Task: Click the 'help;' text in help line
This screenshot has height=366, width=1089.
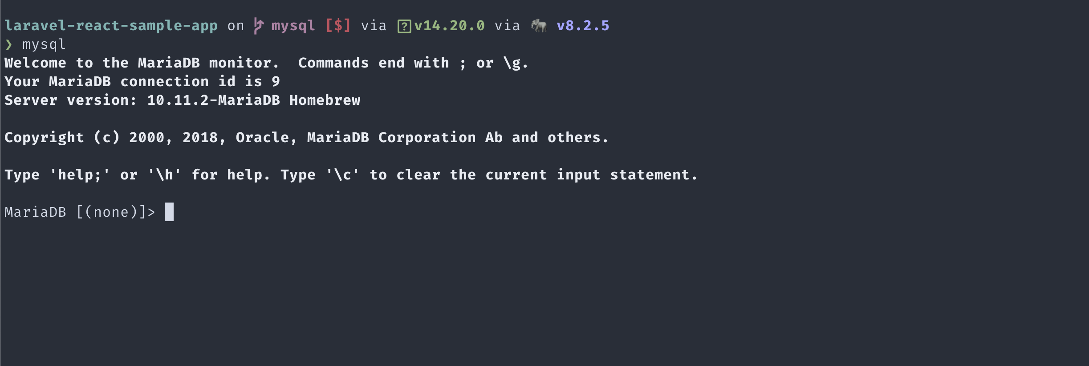Action: (x=80, y=175)
